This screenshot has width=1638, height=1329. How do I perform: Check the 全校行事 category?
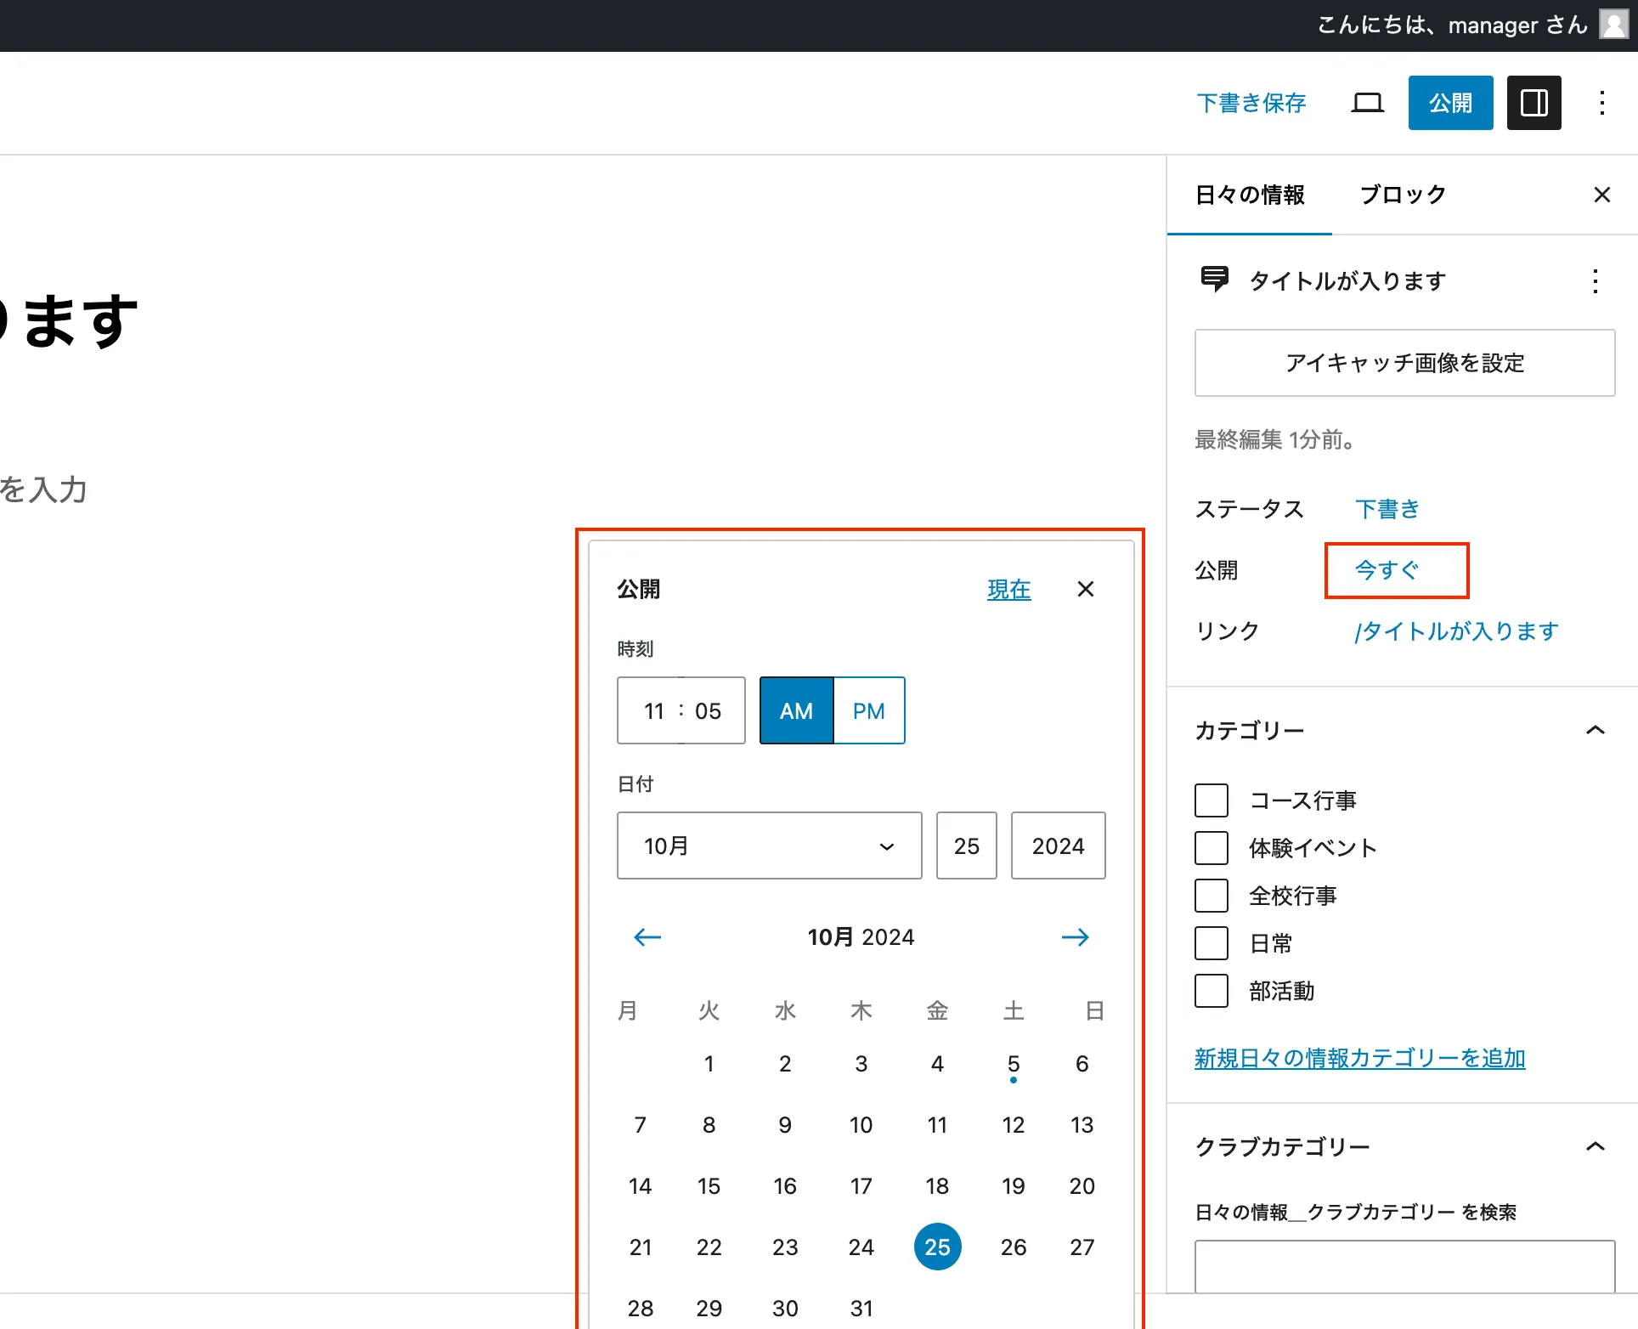pyautogui.click(x=1211, y=896)
